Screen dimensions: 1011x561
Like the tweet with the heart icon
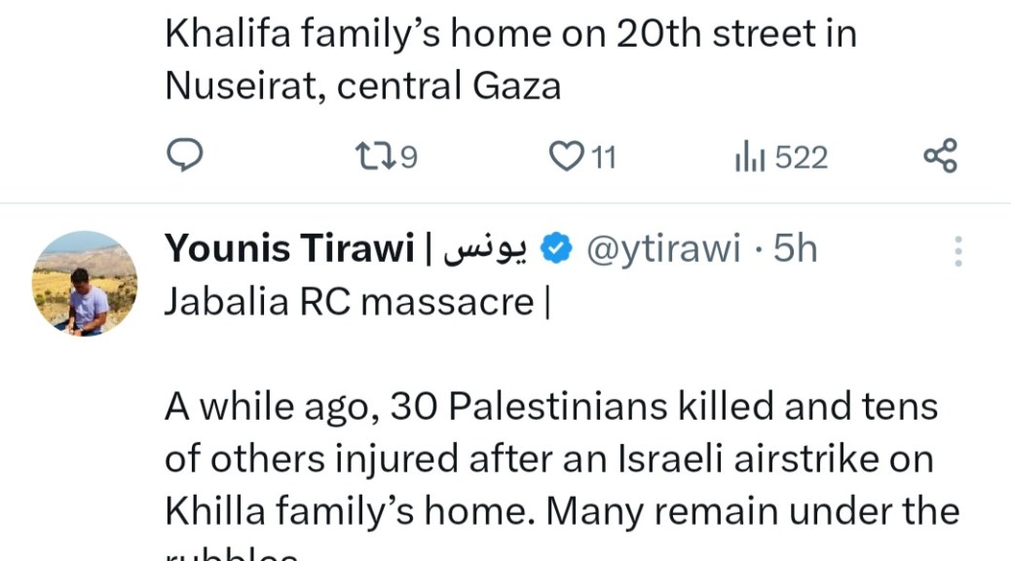click(565, 156)
